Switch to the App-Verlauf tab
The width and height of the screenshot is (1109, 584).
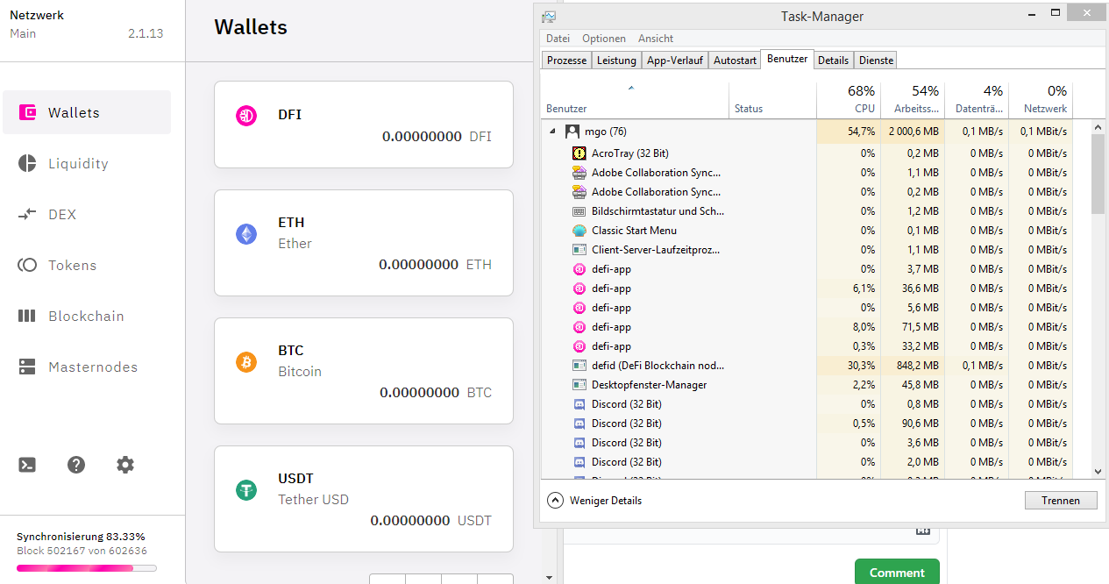pyautogui.click(x=674, y=61)
